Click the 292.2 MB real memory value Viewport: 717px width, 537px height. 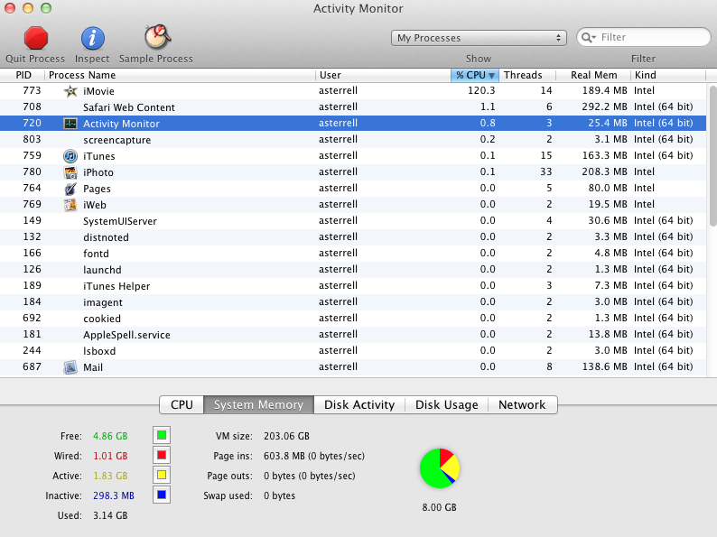[x=604, y=106]
